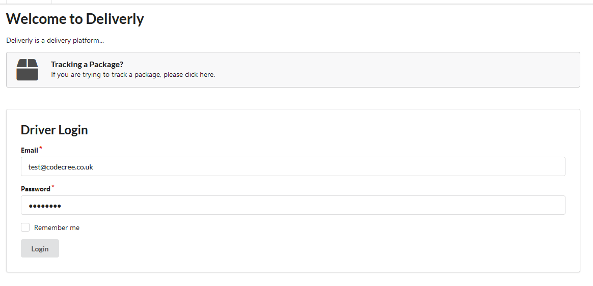The width and height of the screenshot is (593, 286).
Task: Click the empty right side of the Email field
Action: [459, 166]
